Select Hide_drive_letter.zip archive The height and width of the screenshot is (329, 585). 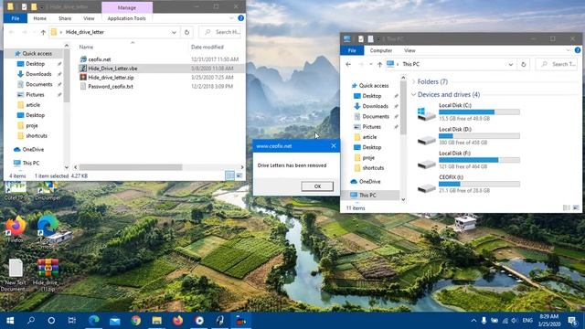111,77
